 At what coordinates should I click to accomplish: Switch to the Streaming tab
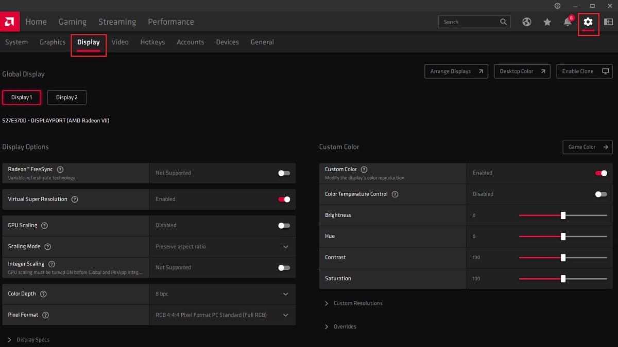pos(117,22)
